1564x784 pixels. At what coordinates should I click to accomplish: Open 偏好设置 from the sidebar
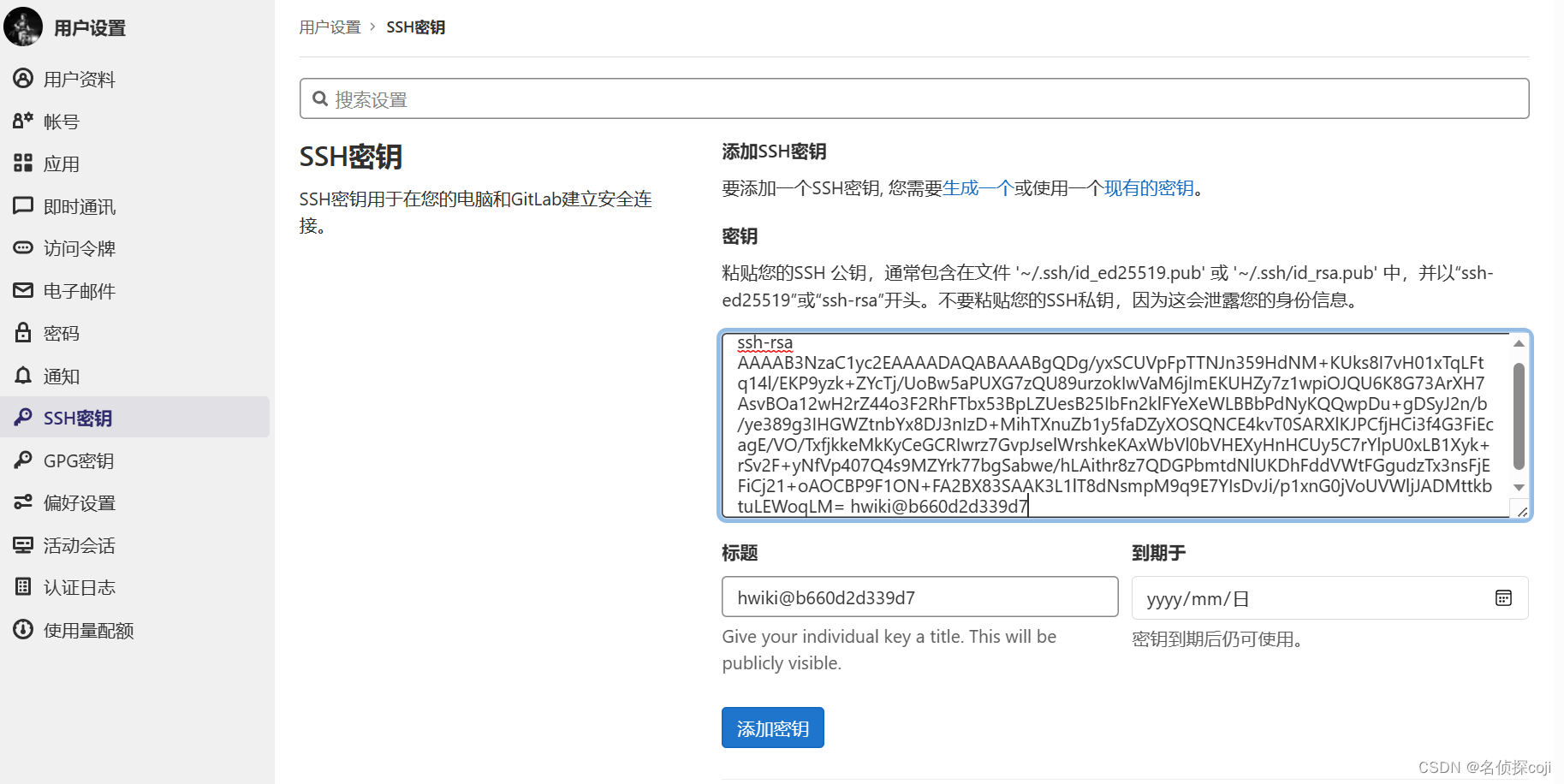(x=80, y=502)
